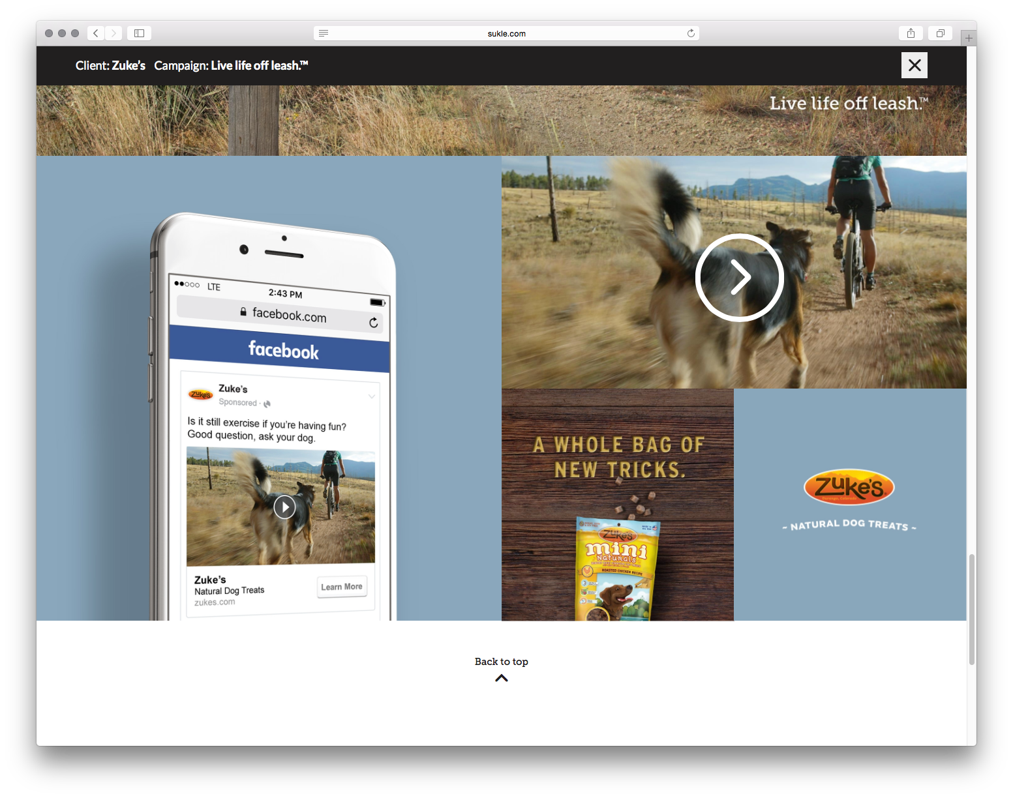Toggle the Safari sidebar button
1013x798 pixels.
click(x=139, y=33)
